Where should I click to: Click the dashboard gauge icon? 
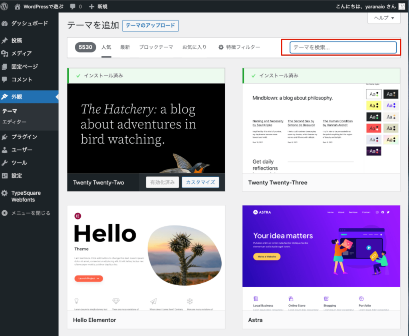[5, 24]
